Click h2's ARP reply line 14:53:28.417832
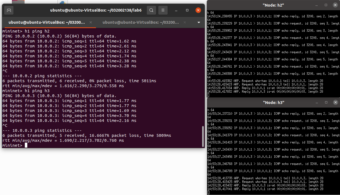The image size is (340, 195). click(x=265, y=92)
